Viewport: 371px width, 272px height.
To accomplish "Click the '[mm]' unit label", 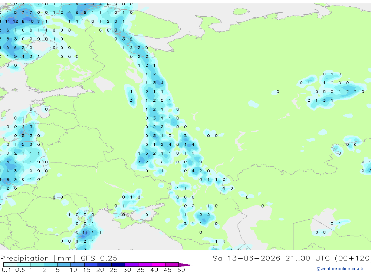I will click(x=65, y=258).
